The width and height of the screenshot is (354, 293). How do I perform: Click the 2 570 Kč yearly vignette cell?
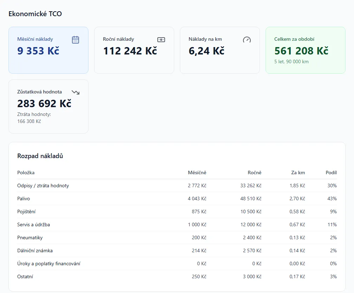[x=252, y=250]
